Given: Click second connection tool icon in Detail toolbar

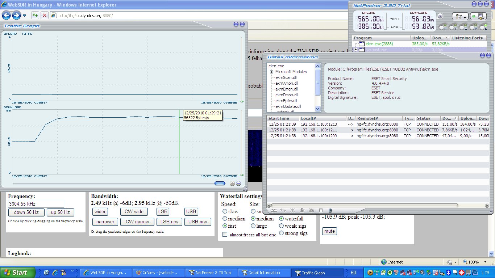Looking at the screenshot, I should [x=283, y=210].
